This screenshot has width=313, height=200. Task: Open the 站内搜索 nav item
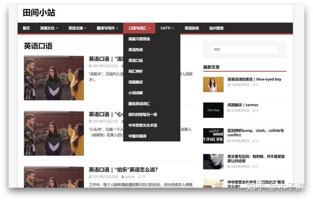(216, 28)
